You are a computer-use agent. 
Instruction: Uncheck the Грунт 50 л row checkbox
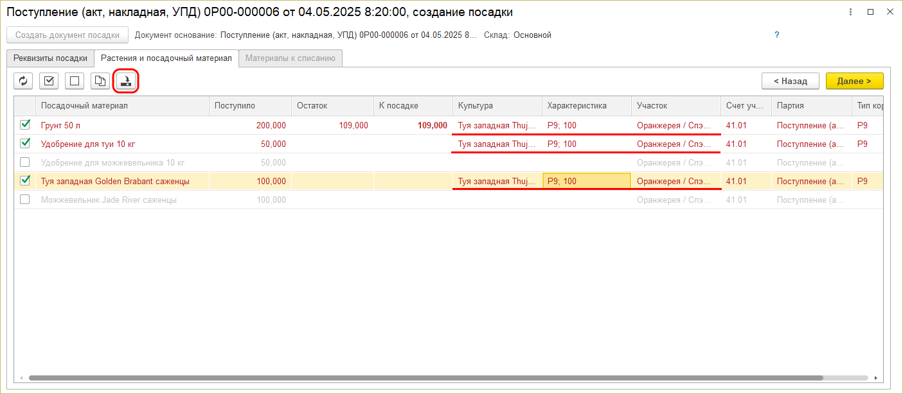(x=25, y=124)
